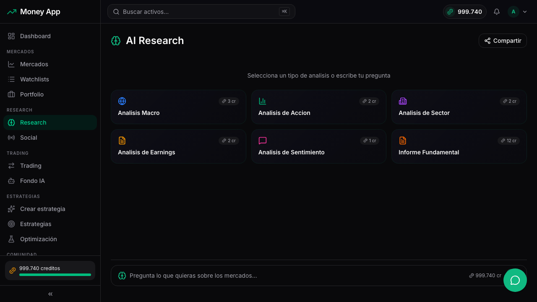Image resolution: width=537 pixels, height=302 pixels.
Task: Click the 999.740 credits pill in header
Action: click(x=465, y=12)
